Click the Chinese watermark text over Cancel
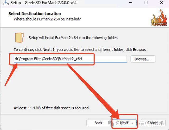This screenshot has width=169, height=130. click(140, 123)
